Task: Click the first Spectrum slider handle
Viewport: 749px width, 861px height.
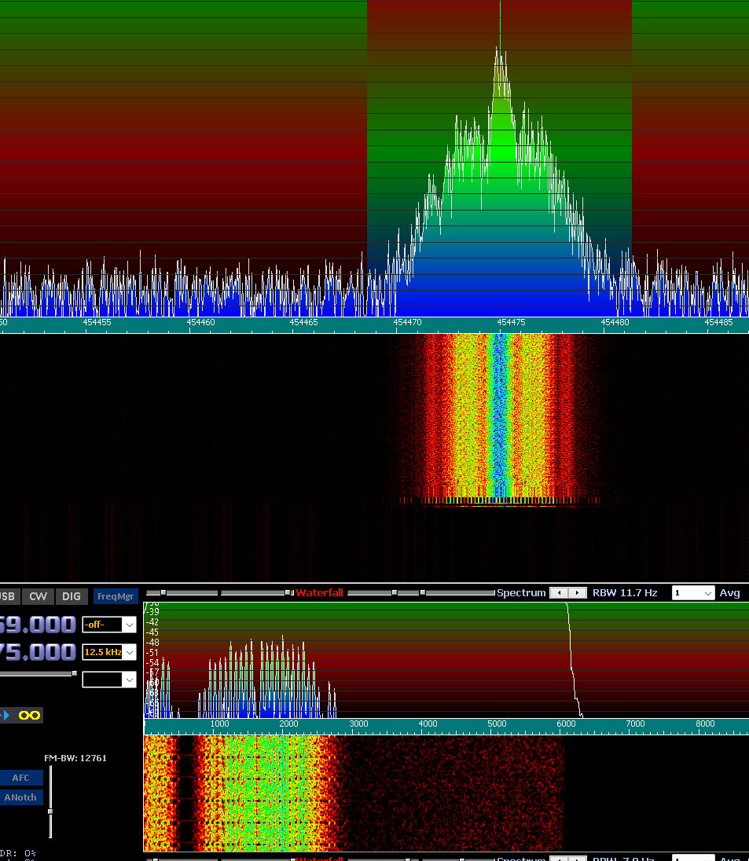Action: click(394, 592)
